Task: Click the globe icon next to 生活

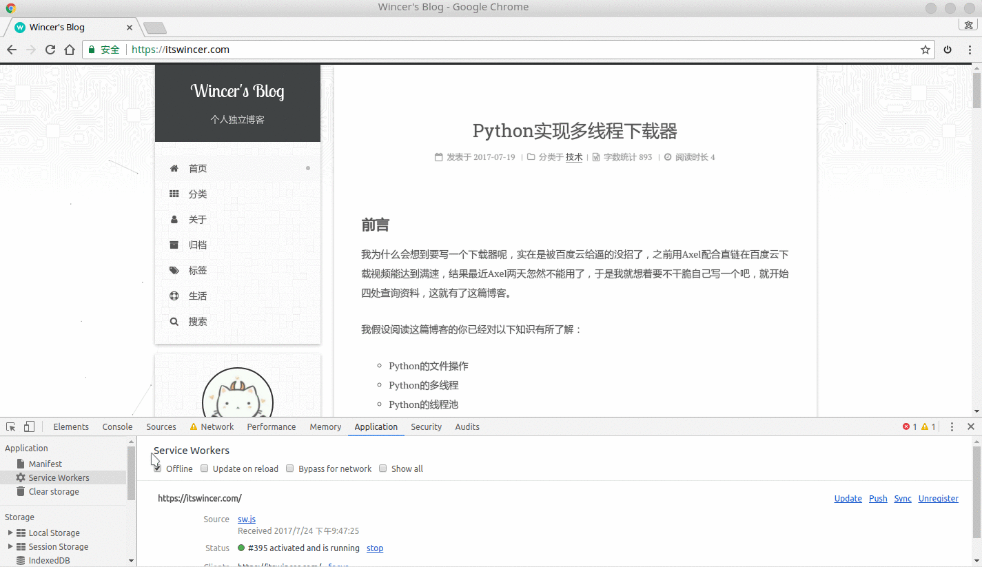Action: [x=174, y=296]
